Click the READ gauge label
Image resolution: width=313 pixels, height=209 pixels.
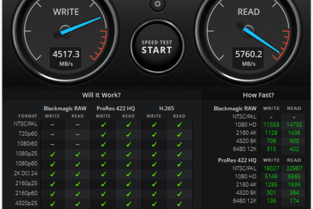click(248, 12)
